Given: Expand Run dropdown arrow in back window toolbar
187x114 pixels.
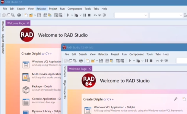Looking at the screenshot, I should coord(72,15).
